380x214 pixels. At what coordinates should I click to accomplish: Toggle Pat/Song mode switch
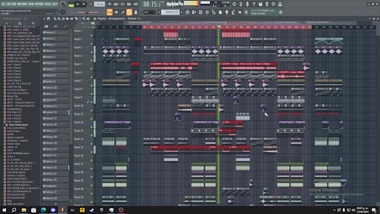72,4
